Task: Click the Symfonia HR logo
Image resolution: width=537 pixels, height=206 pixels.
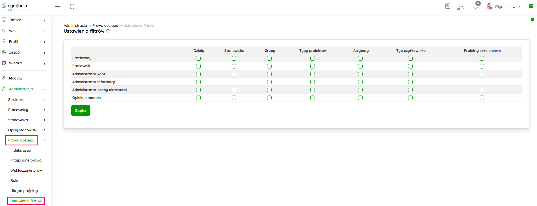Action: (x=15, y=6)
